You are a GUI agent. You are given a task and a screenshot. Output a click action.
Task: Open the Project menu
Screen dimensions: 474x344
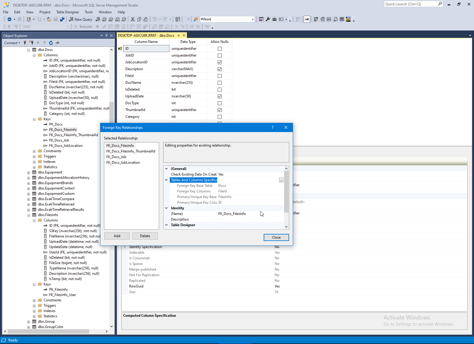tap(45, 12)
